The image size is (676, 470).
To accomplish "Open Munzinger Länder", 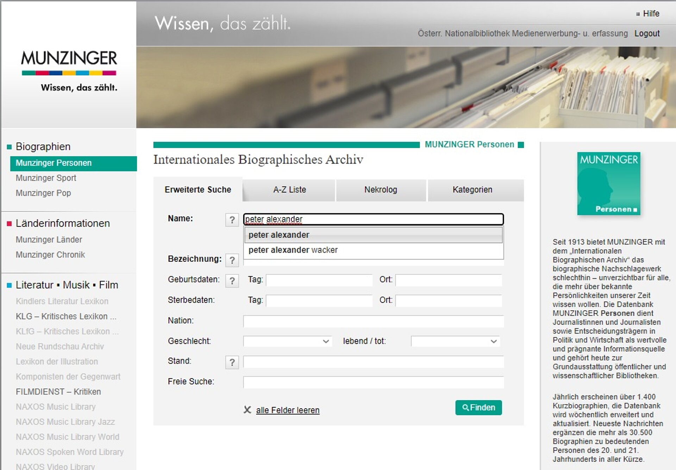I will point(49,239).
